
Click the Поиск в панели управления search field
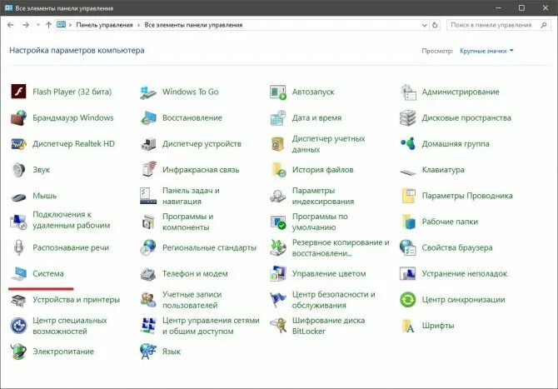coord(497,25)
